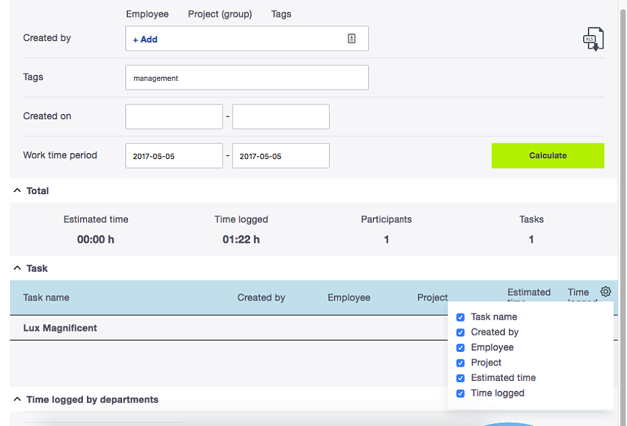Switch to Employee tab

pyautogui.click(x=147, y=14)
